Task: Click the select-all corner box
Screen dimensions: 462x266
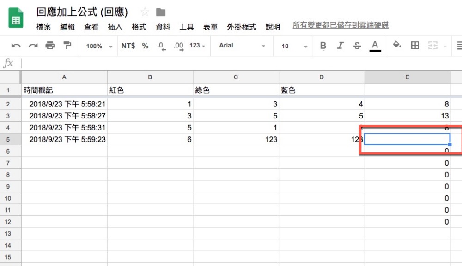Action: coord(10,77)
